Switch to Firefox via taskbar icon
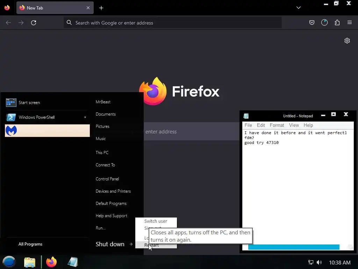The width and height of the screenshot is (358, 269). click(51, 262)
